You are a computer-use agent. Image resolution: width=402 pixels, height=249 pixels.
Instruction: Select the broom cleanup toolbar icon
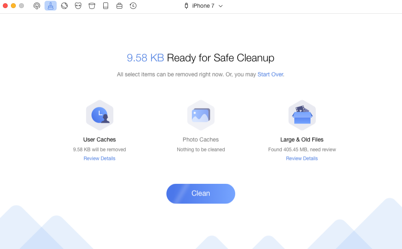(x=51, y=6)
